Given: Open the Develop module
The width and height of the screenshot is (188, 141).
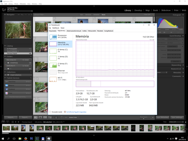Looking at the screenshot, I should click(138, 10).
